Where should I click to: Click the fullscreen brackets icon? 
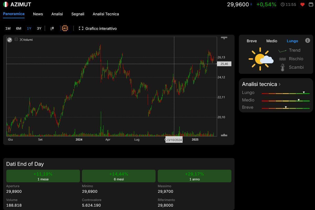81,28
